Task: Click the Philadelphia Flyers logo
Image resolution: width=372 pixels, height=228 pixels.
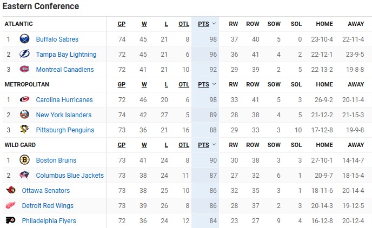Action: click(10, 221)
